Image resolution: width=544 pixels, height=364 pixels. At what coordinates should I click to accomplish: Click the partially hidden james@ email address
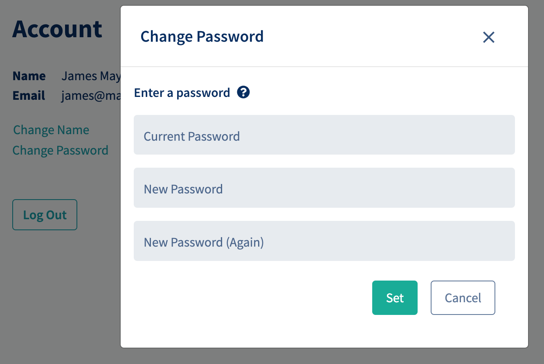point(91,96)
